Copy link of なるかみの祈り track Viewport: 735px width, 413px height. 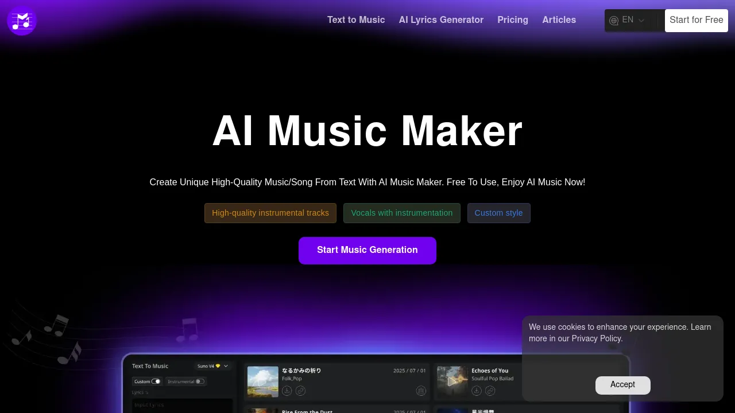click(x=300, y=391)
